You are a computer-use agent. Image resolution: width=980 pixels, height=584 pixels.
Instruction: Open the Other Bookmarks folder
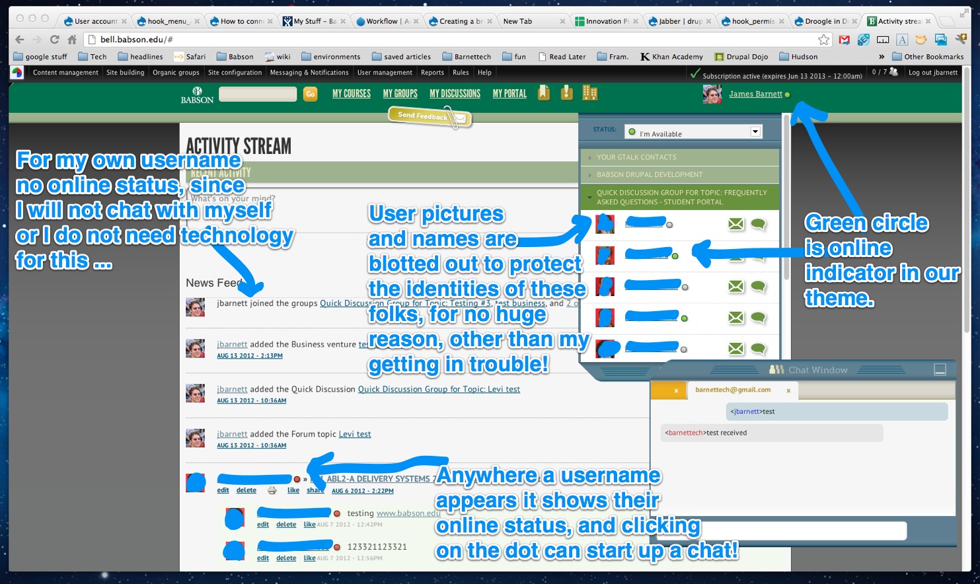tap(928, 57)
